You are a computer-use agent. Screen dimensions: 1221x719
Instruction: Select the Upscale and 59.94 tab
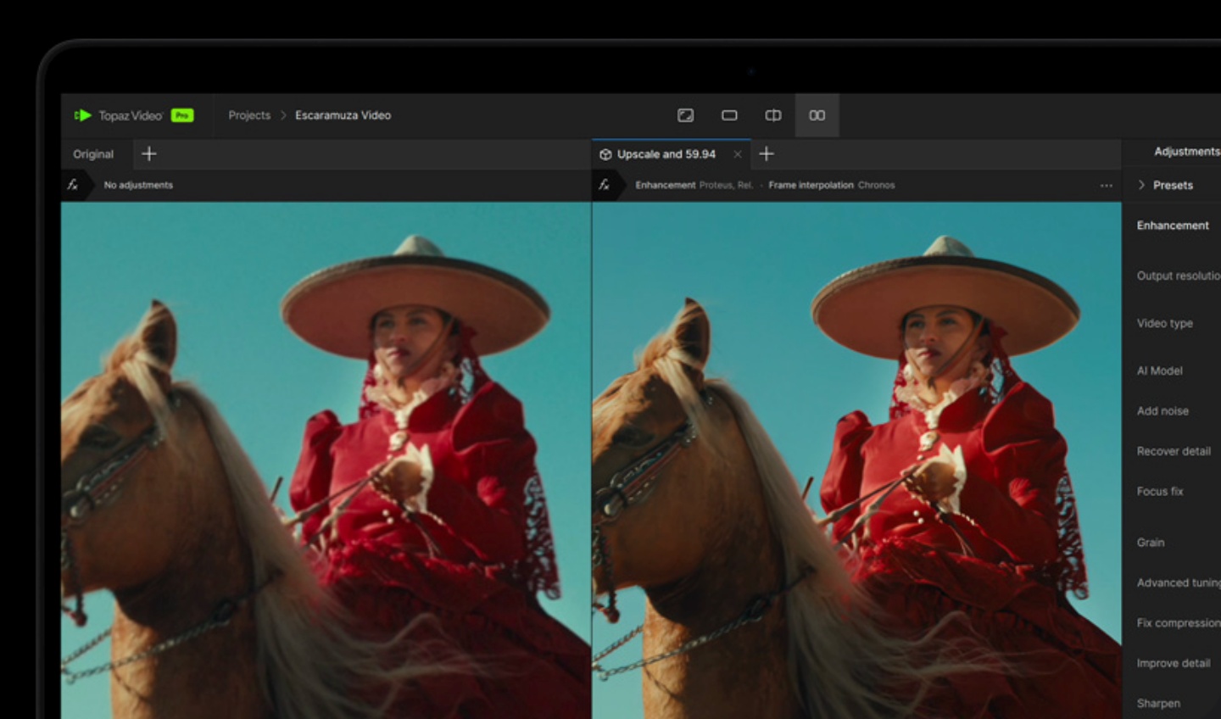(x=666, y=154)
